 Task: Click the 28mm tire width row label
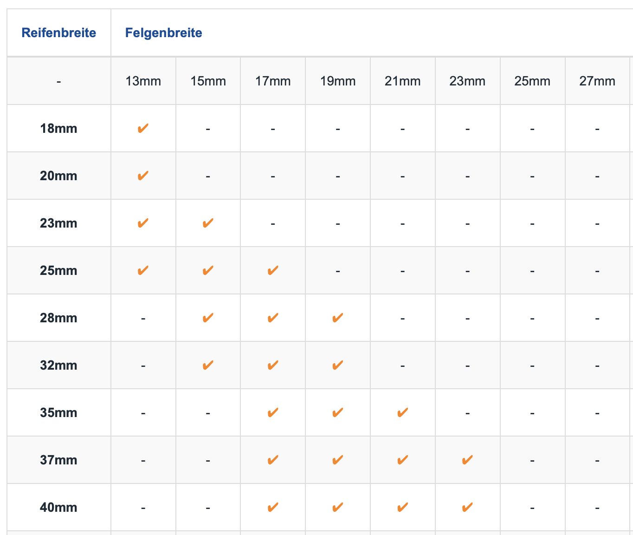coord(58,318)
